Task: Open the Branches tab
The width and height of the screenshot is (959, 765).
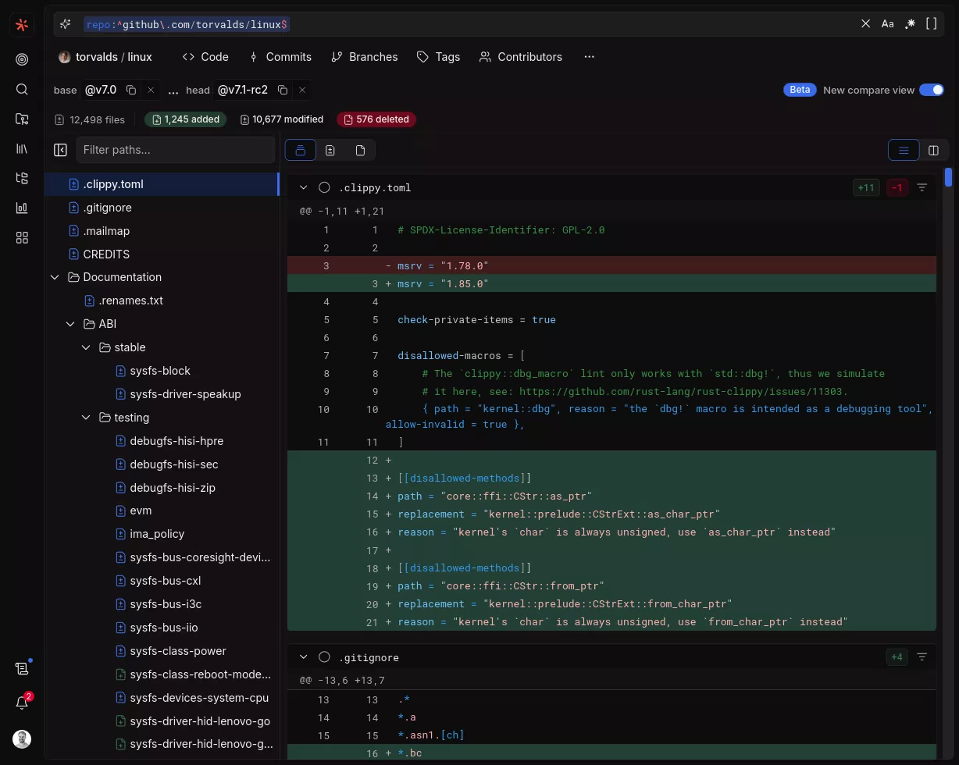Action: [364, 57]
